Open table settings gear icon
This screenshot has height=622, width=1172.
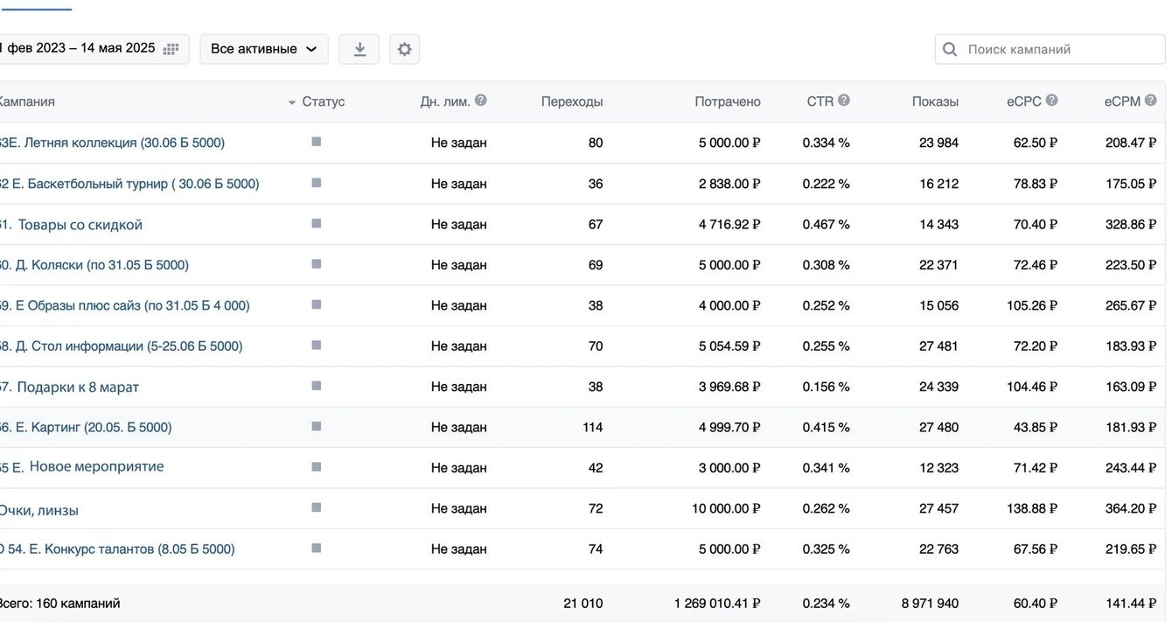pyautogui.click(x=404, y=49)
